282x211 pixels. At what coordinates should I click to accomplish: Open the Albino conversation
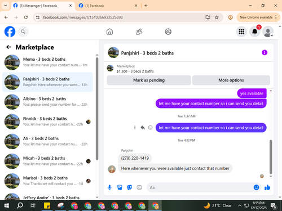[47, 102]
